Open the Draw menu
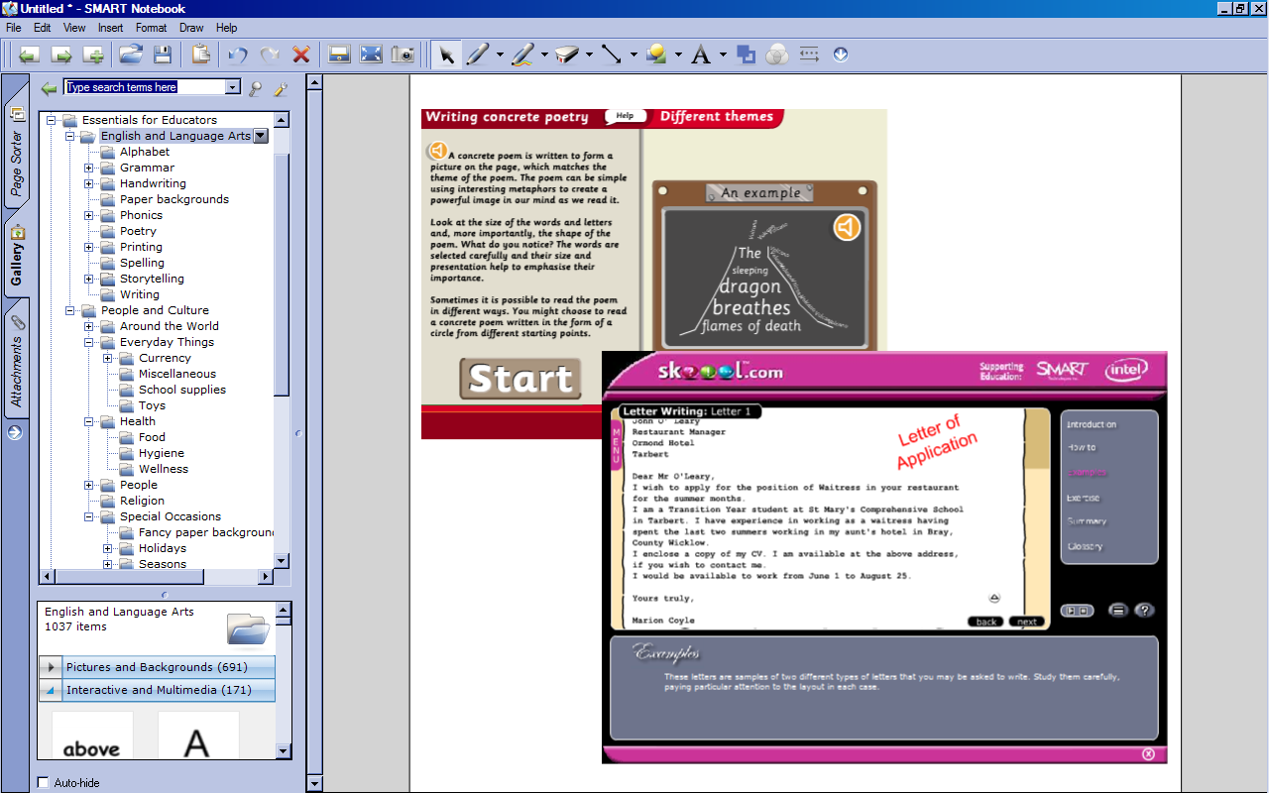1269x793 pixels. (191, 28)
